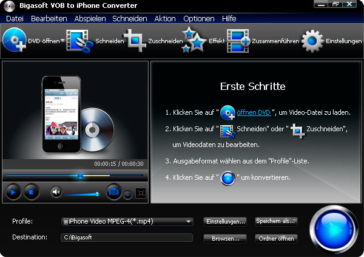Close the converter window
The height and width of the screenshot is (257, 364).
click(x=349, y=4)
